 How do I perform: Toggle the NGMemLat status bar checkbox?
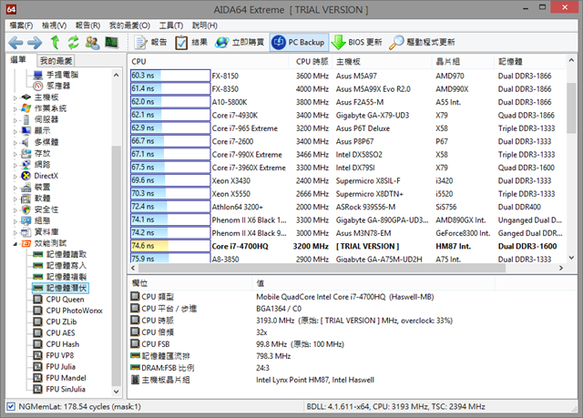(11, 406)
